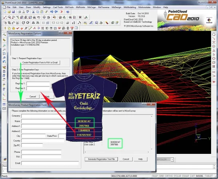Viewport: 218px width, 179px height.
Task: Click the Undo arrow icon
Action: [52, 12]
